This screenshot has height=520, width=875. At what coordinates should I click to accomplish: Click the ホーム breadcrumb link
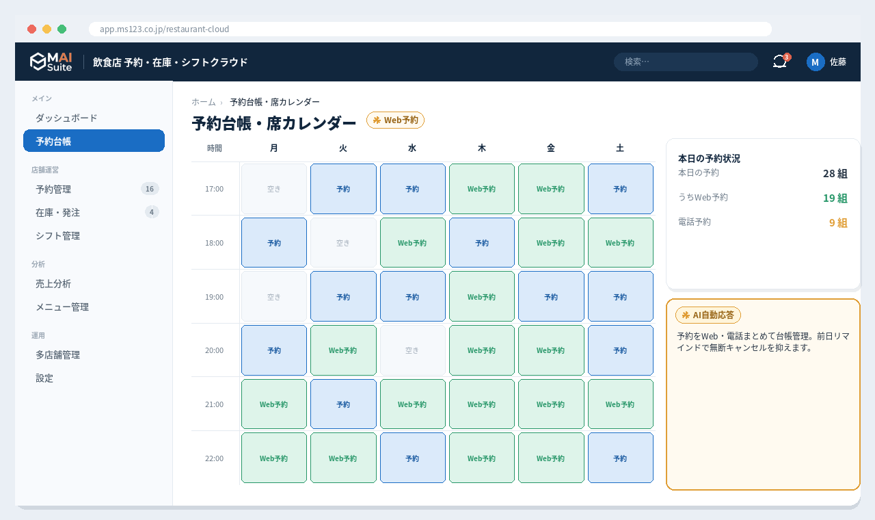pos(204,102)
